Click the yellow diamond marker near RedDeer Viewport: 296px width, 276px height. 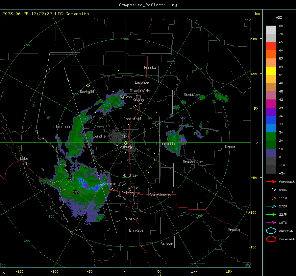click(135, 107)
